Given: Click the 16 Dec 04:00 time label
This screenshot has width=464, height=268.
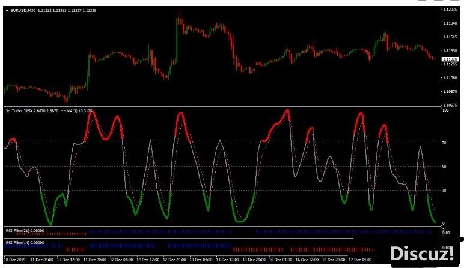Looking at the screenshot, I should [281, 260].
